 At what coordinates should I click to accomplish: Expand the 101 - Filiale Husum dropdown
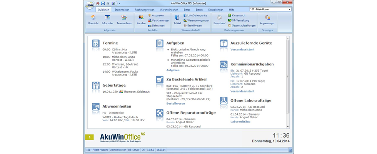click(x=289, y=9)
